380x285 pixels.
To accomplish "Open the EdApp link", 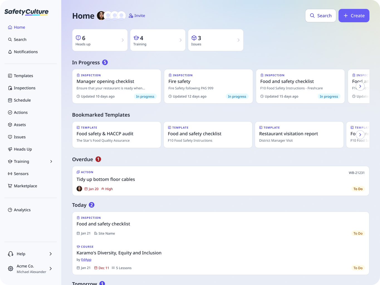I will 86,260.
